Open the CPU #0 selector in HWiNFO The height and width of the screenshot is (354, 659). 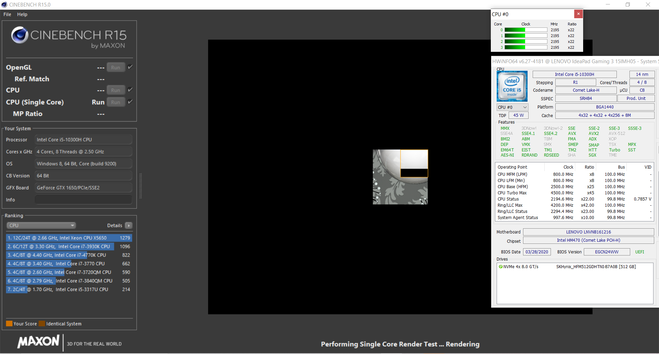coord(512,107)
